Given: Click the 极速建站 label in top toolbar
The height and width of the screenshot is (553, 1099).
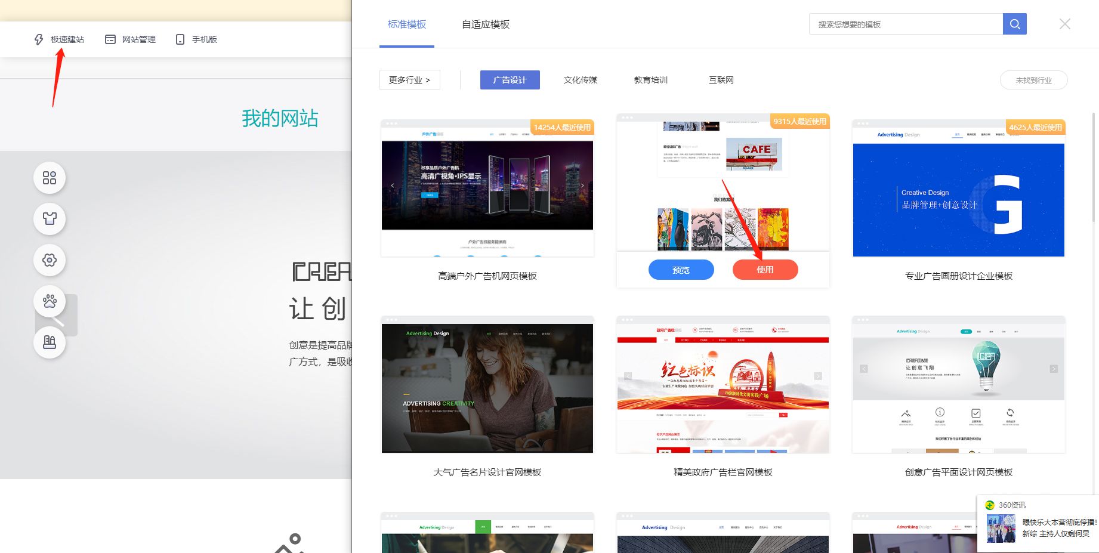Looking at the screenshot, I should point(67,39).
